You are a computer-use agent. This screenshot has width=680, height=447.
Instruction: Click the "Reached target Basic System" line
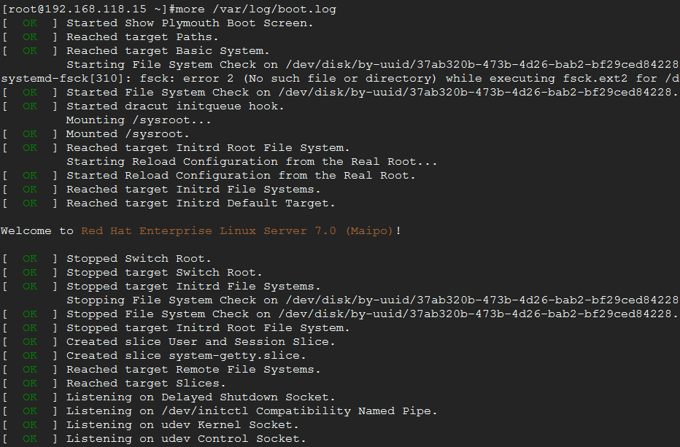click(x=168, y=51)
